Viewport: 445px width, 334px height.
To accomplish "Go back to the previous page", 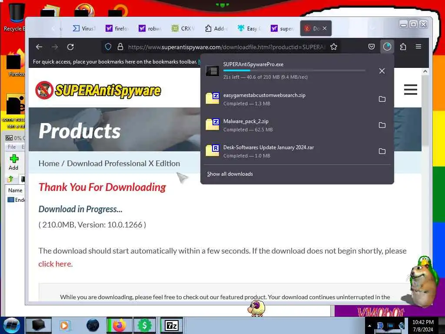I will click(39, 47).
